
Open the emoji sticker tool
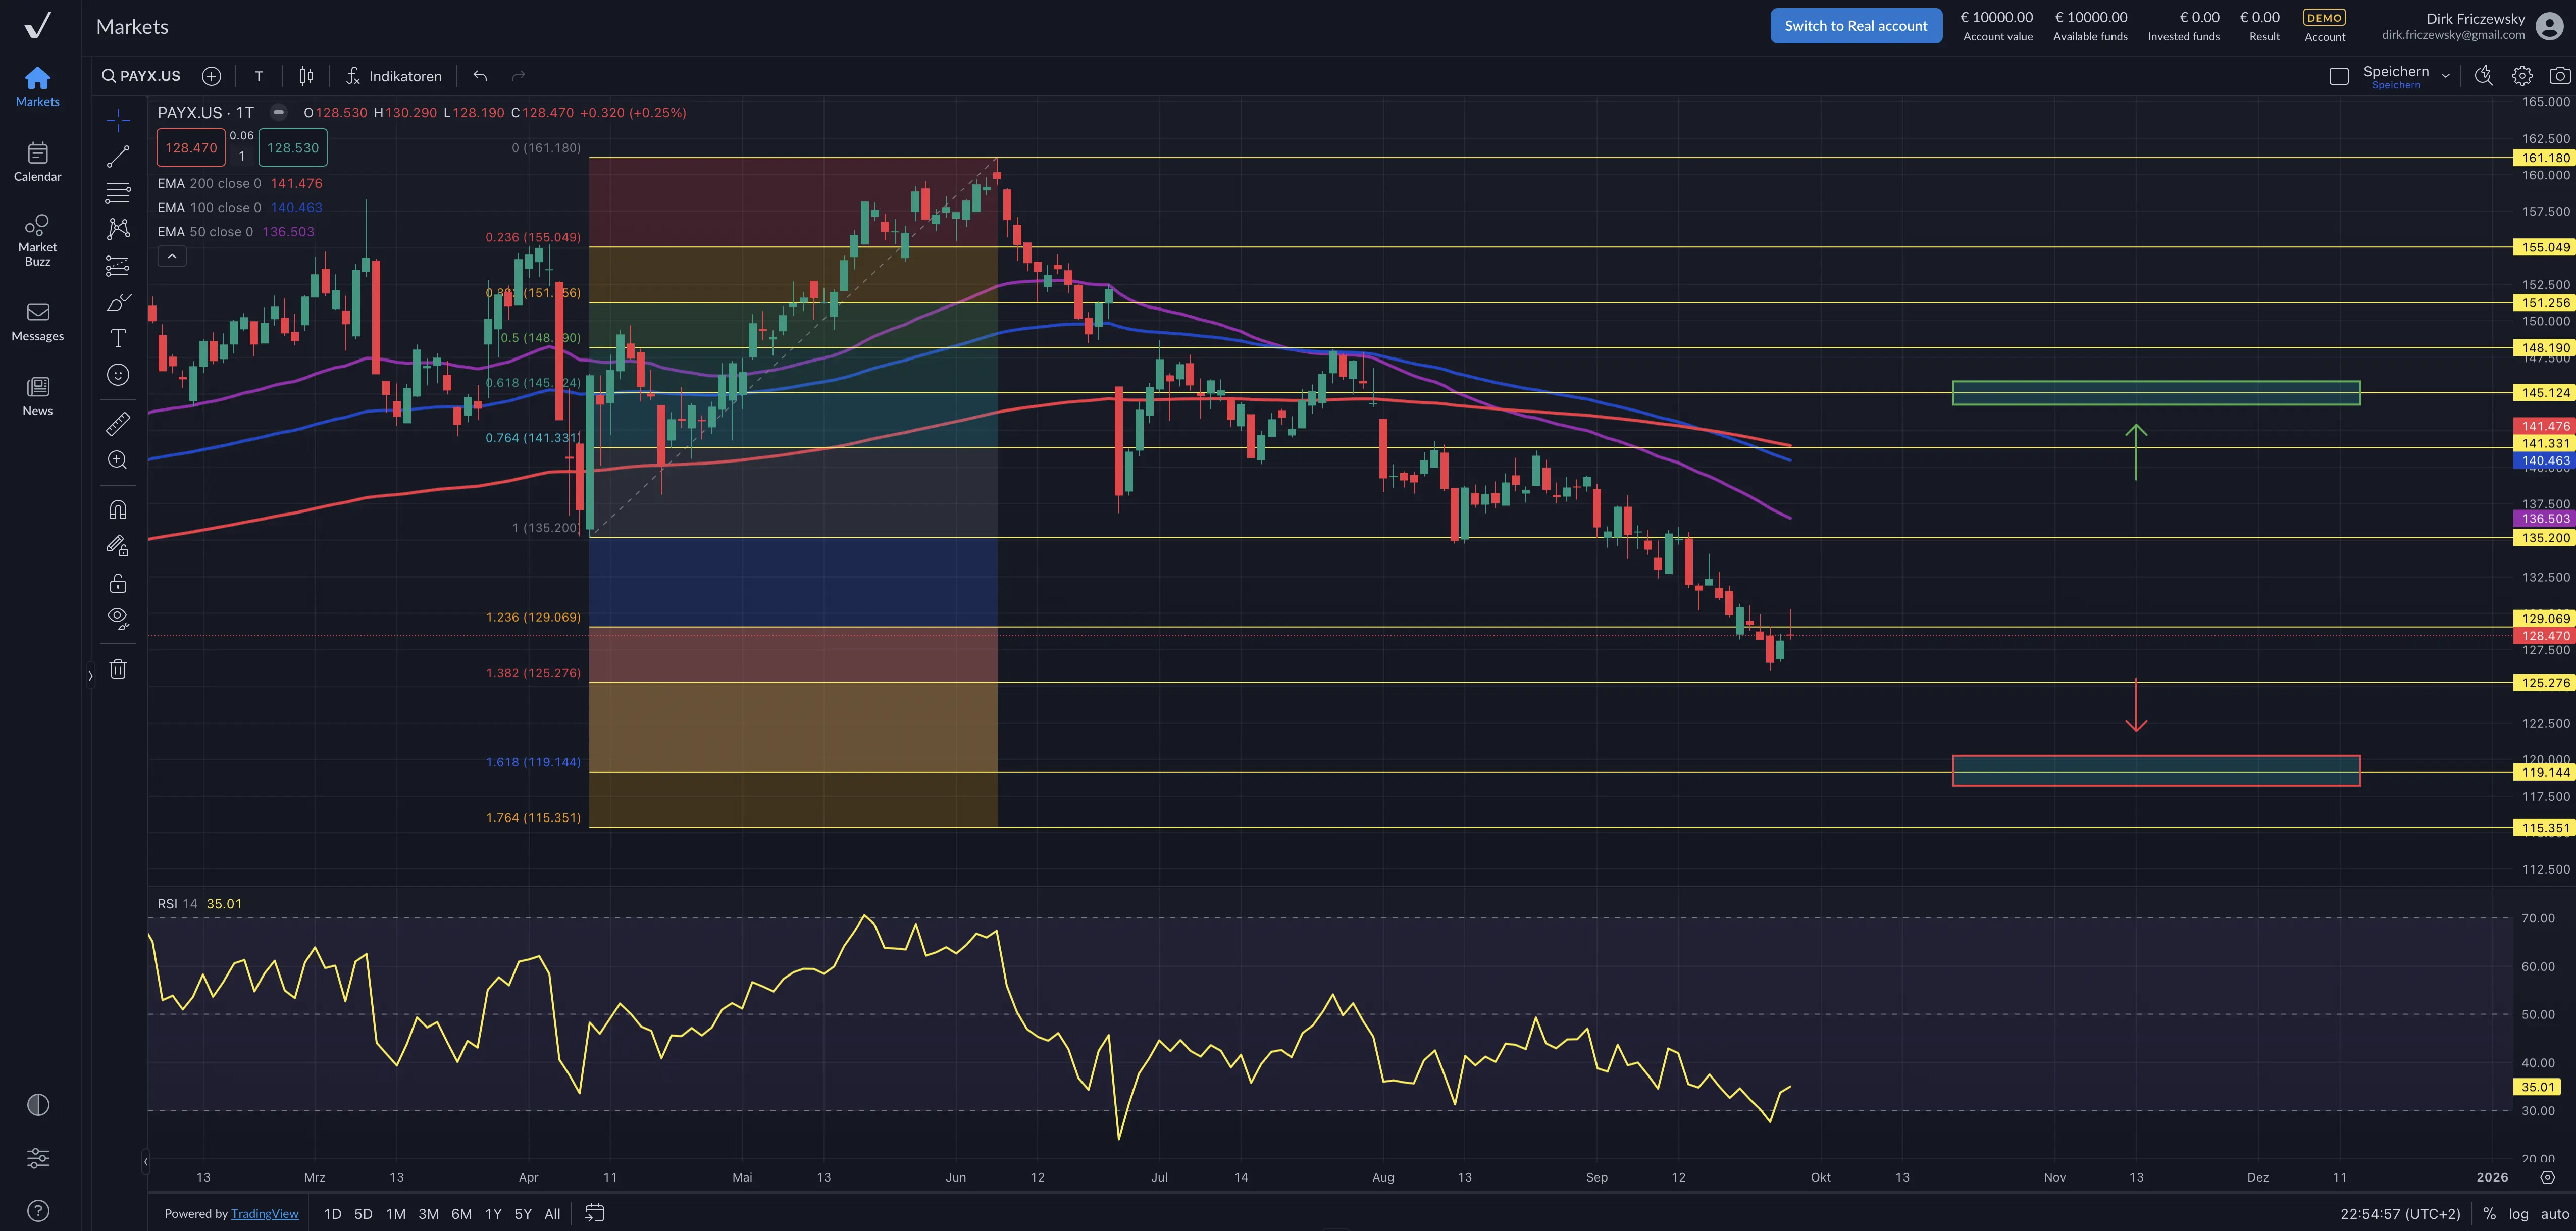click(118, 375)
